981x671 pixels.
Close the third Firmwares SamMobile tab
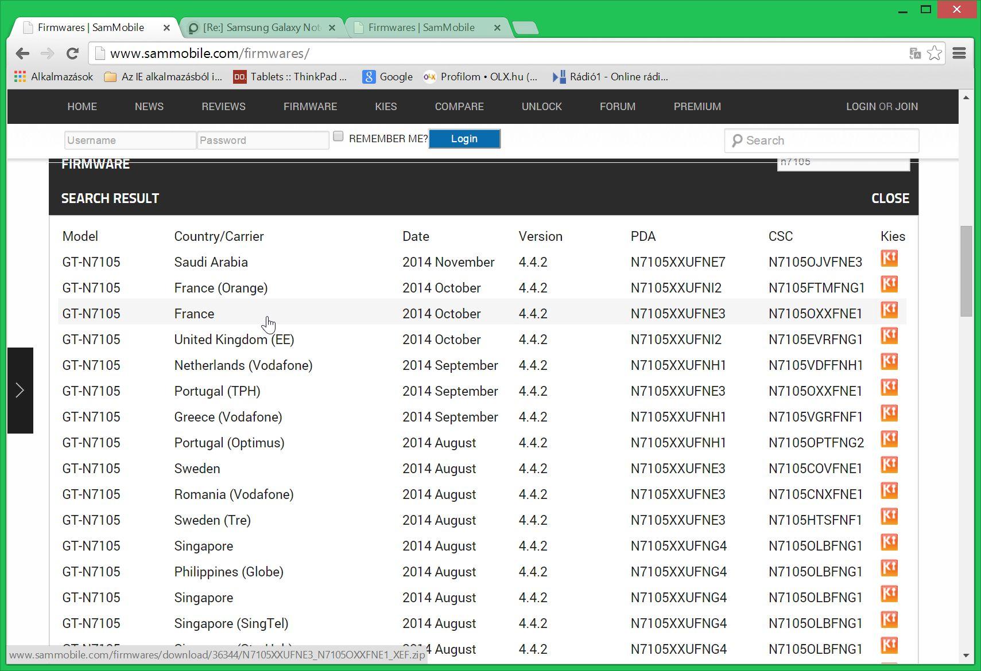click(x=497, y=28)
